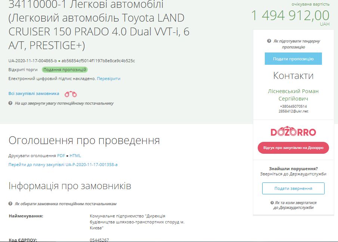Select contact name Лісневський Роман Сергійович
The image size is (338, 242).
tap(293, 95)
